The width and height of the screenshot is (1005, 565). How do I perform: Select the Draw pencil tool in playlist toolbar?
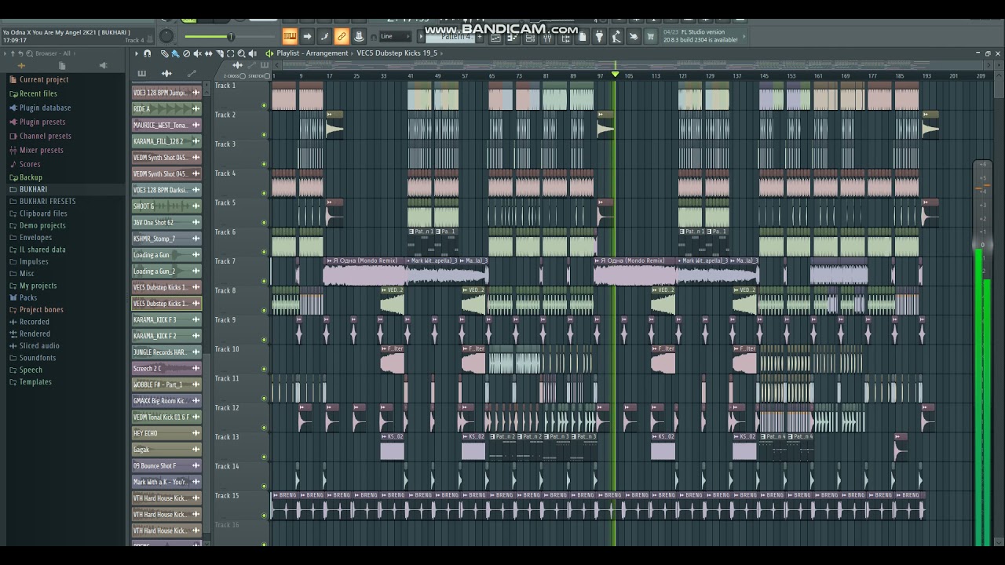[x=164, y=53]
